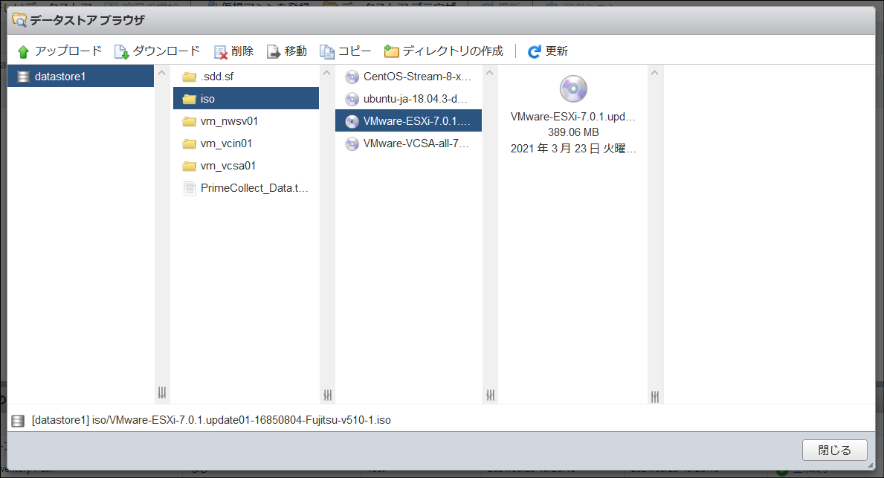Click the first column scroll-up arrow
This screenshot has height=478, width=884.
162,73
